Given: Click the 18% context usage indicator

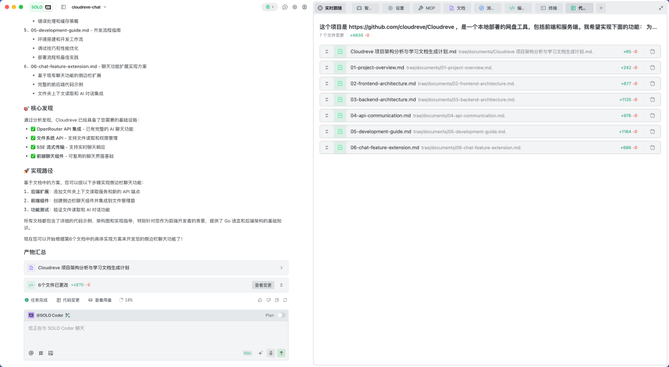Looking at the screenshot, I should [126, 300].
